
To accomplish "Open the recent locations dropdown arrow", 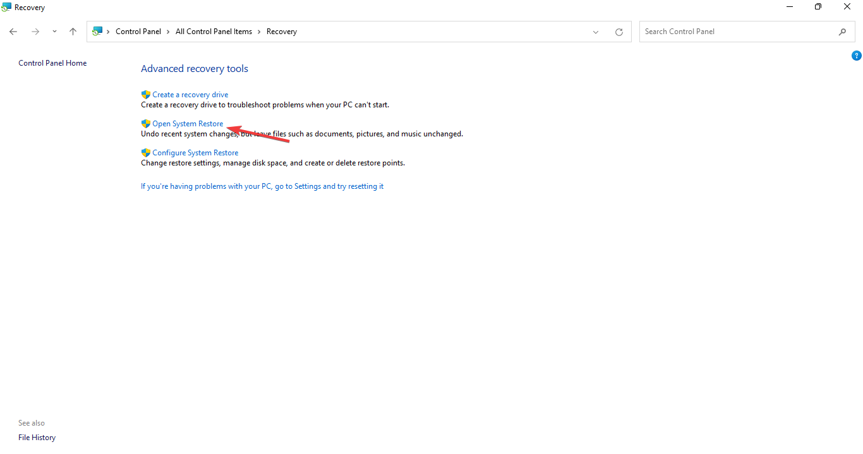I will point(54,32).
